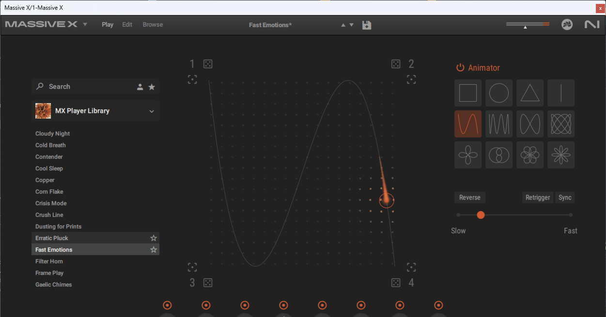Toggle the last orange macro indicator
The width and height of the screenshot is (606, 317).
pyautogui.click(x=438, y=305)
